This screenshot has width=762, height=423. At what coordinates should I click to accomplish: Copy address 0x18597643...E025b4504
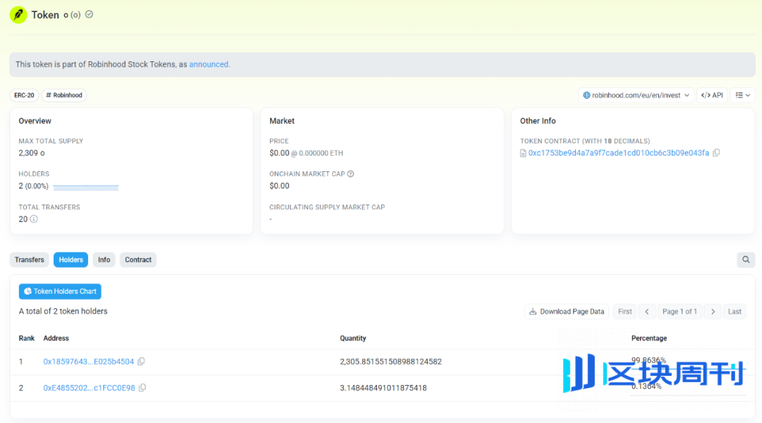tap(141, 362)
